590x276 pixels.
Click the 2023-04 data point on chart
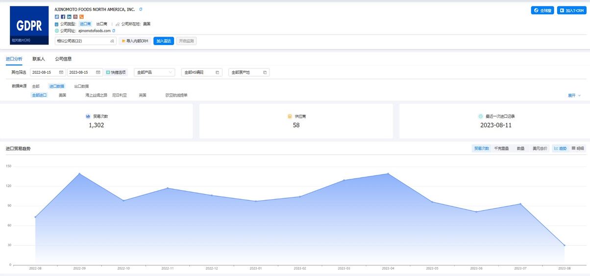388,173
